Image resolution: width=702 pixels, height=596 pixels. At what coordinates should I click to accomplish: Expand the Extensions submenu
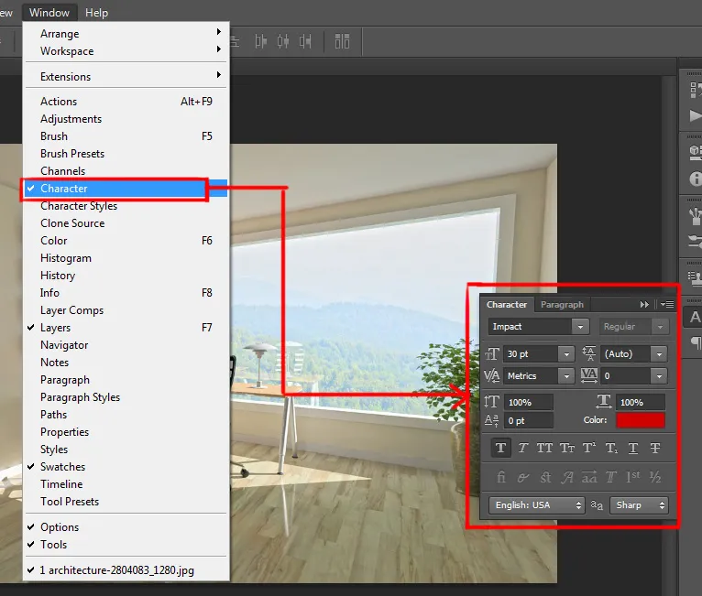pos(126,77)
